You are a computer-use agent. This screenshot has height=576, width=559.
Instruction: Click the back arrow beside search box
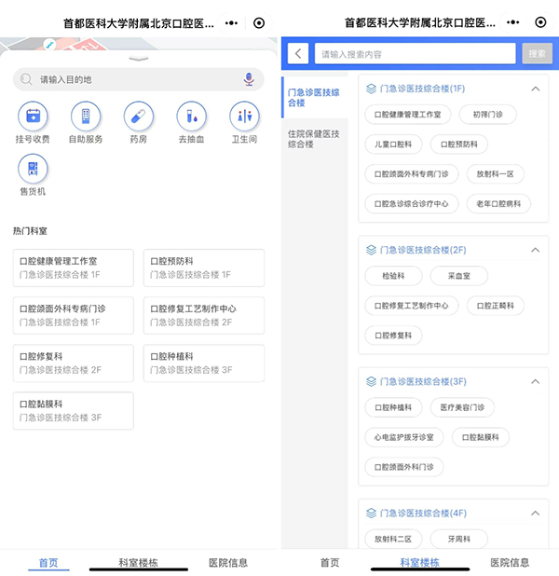tap(298, 54)
